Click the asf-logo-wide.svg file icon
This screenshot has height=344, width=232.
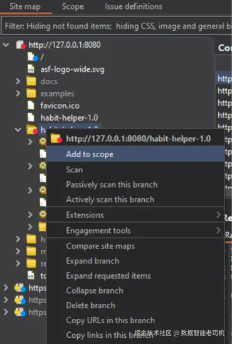click(31, 69)
